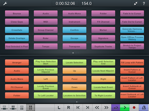
Task: Click the 0:00:52:06 time display
Action: pos(65,3)
